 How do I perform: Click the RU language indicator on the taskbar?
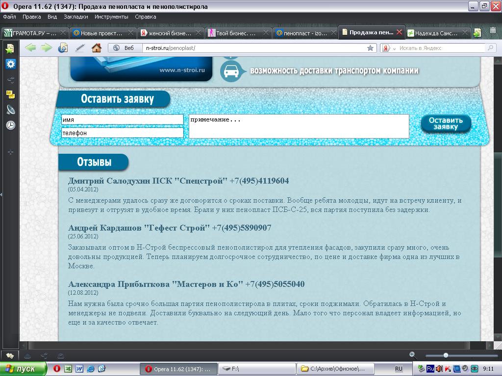(398, 369)
